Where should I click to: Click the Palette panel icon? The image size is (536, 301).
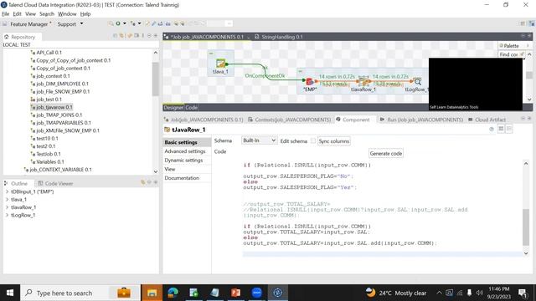coord(502,45)
